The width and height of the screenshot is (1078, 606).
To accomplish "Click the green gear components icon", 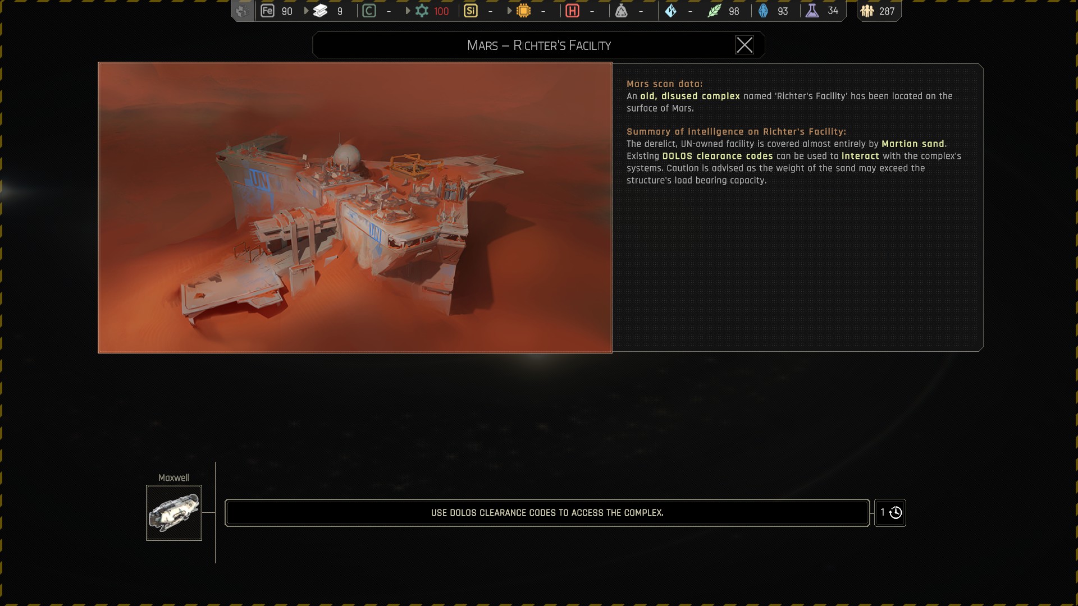I will 422,11.
